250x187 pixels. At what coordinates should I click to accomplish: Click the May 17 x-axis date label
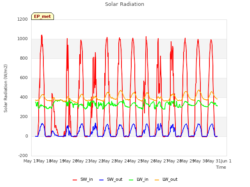point(30,161)
